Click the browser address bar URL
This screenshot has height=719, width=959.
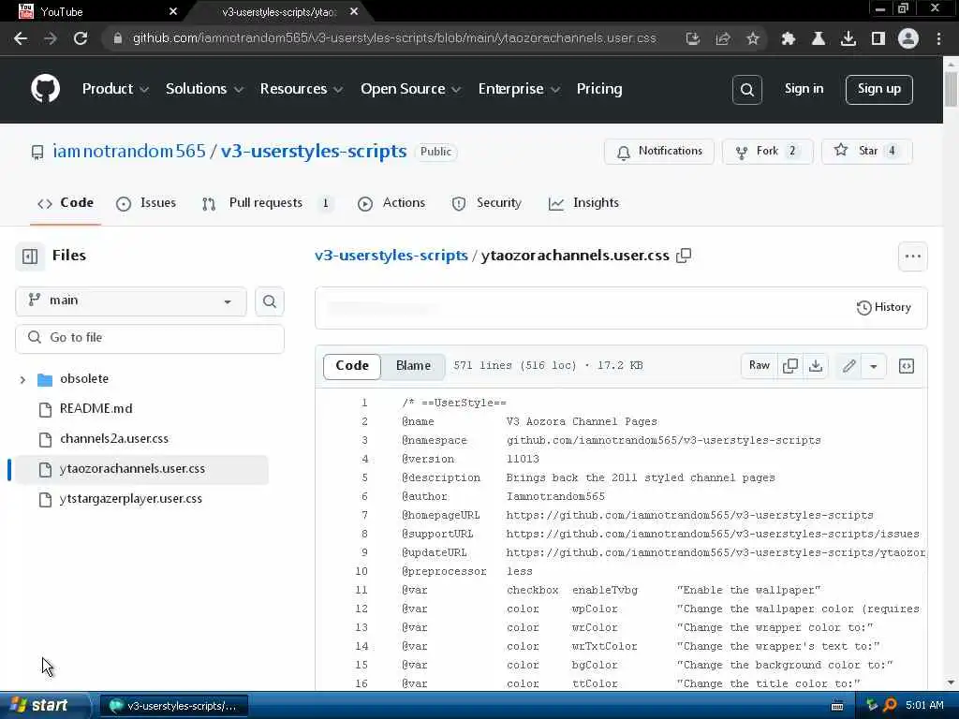394,38
